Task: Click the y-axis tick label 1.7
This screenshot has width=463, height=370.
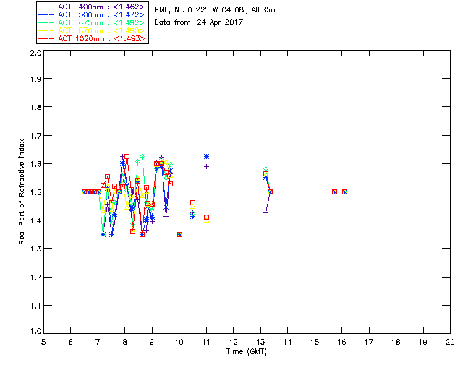Action: [35, 135]
